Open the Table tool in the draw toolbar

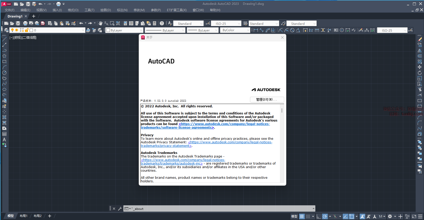4,134
